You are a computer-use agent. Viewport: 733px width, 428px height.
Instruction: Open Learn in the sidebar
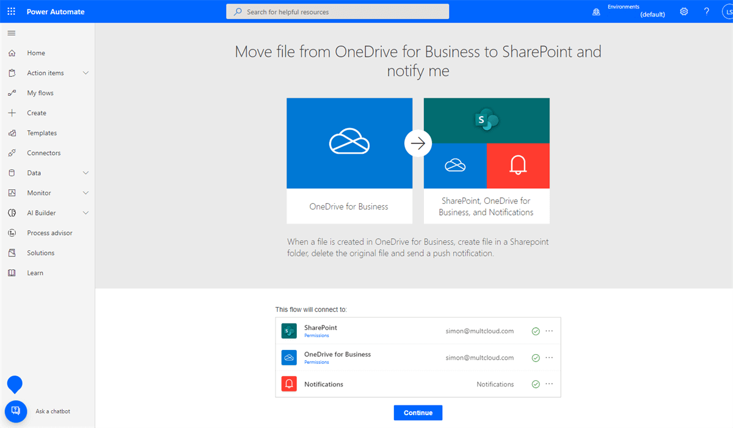[x=35, y=273]
